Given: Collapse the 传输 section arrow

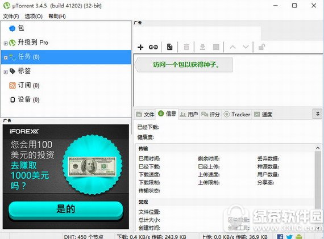Looking at the screenshot, I should tap(318, 148).
